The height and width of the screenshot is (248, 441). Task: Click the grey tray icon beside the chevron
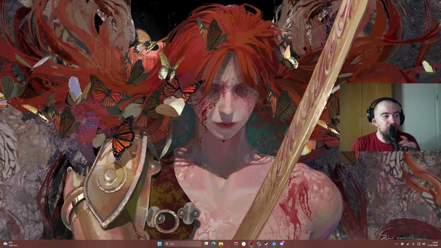pos(402,244)
